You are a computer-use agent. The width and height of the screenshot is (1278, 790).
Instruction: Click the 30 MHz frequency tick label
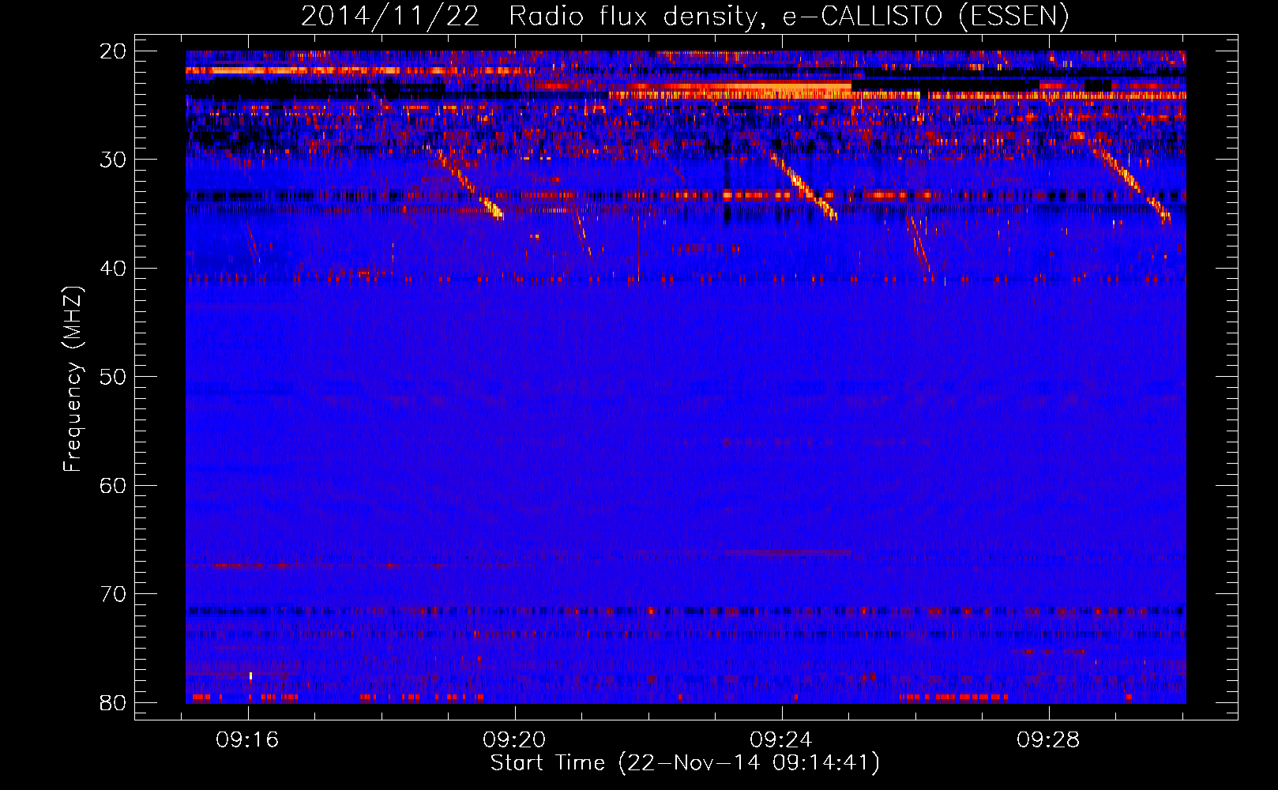tap(113, 160)
